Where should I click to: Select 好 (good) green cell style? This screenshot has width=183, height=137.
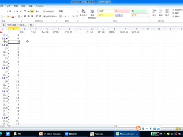tap(139, 11)
